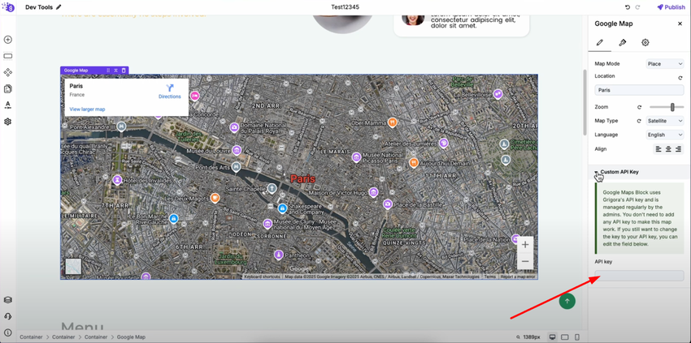The width and height of the screenshot is (691, 343).
Task: Click the Google Map breadcrumb
Action: 131,337
